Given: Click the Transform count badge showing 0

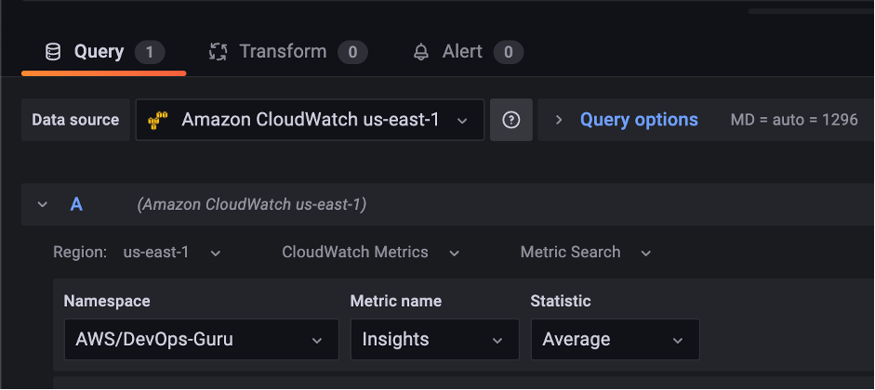Looking at the screenshot, I should 352,52.
